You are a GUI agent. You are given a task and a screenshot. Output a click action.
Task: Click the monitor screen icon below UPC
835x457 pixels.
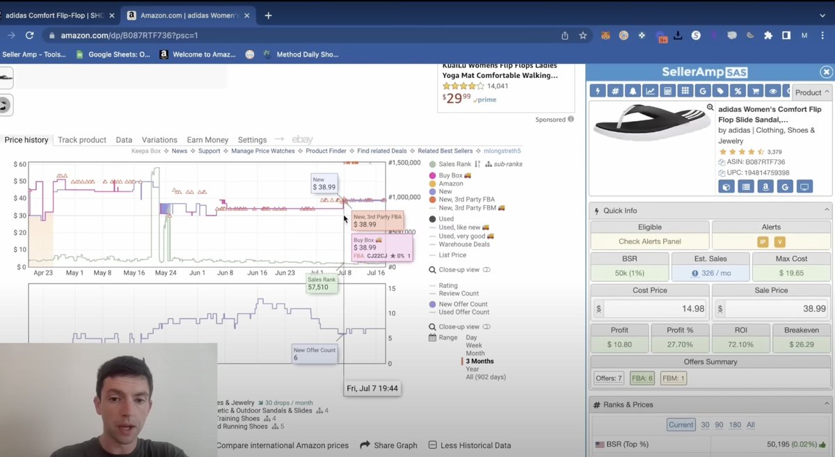pyautogui.click(x=804, y=186)
